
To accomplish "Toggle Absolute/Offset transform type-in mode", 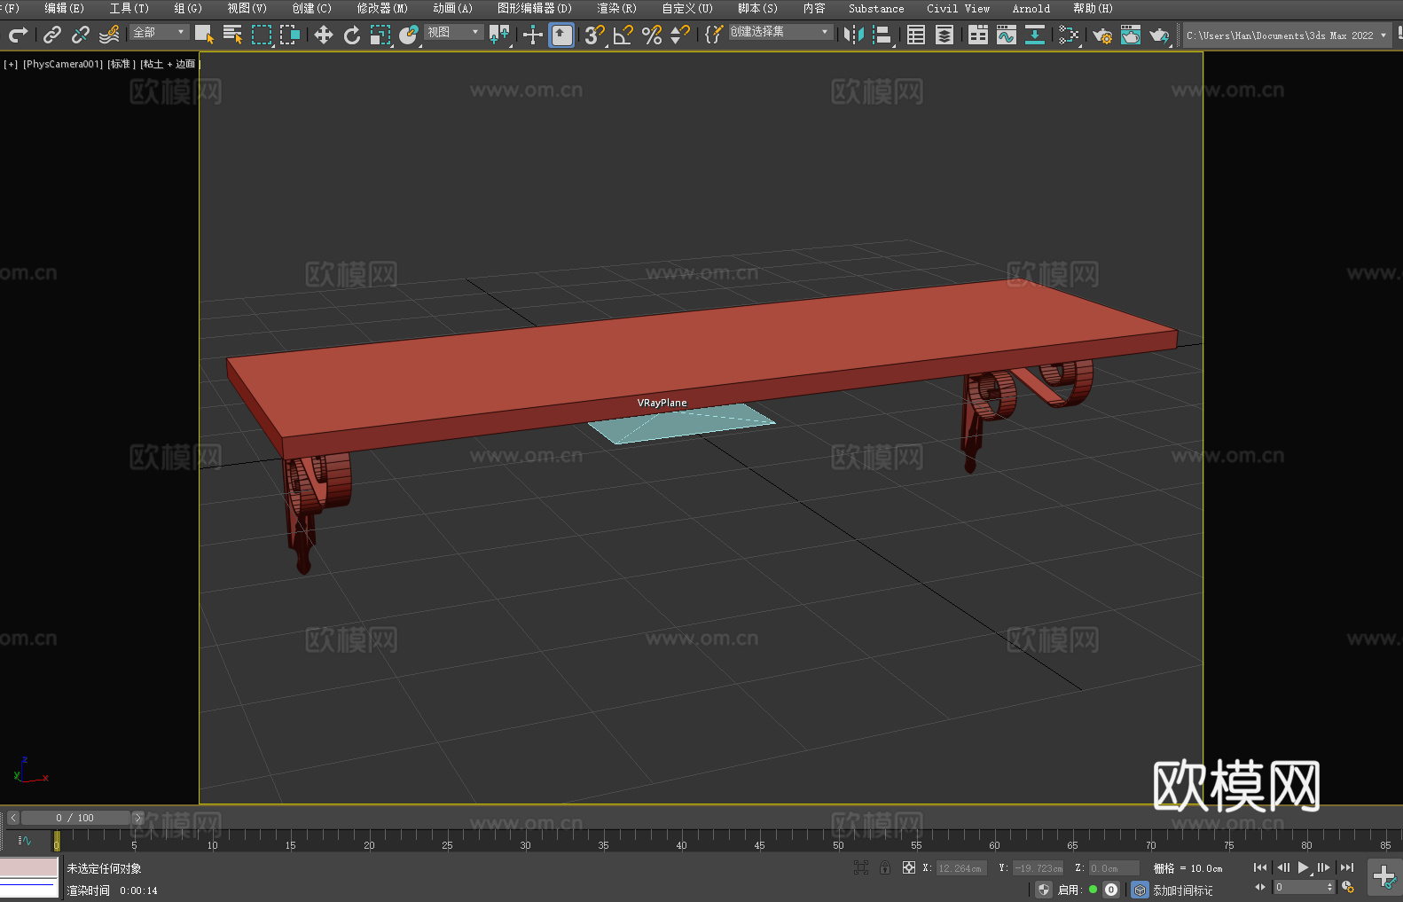I will 909,867.
